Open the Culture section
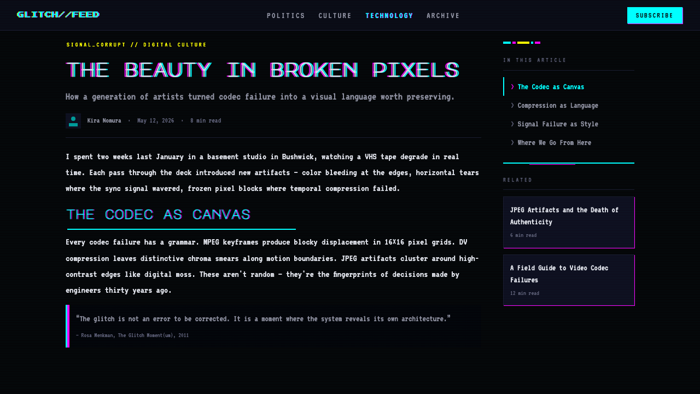Image resolution: width=700 pixels, height=394 pixels. [335, 16]
